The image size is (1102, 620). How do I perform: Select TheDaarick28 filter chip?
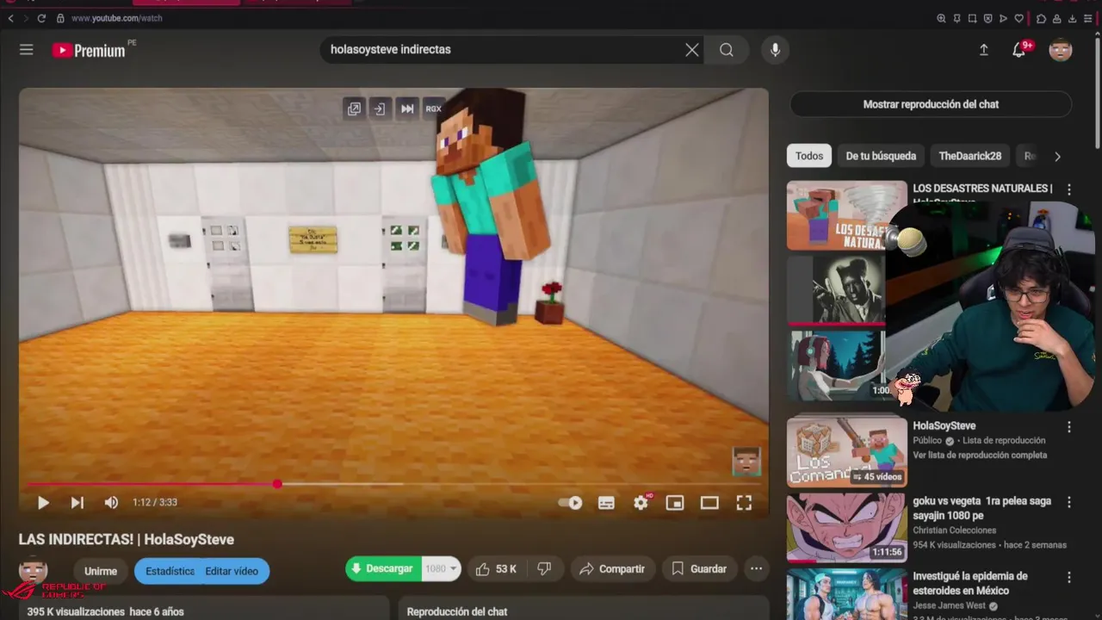[970, 156]
